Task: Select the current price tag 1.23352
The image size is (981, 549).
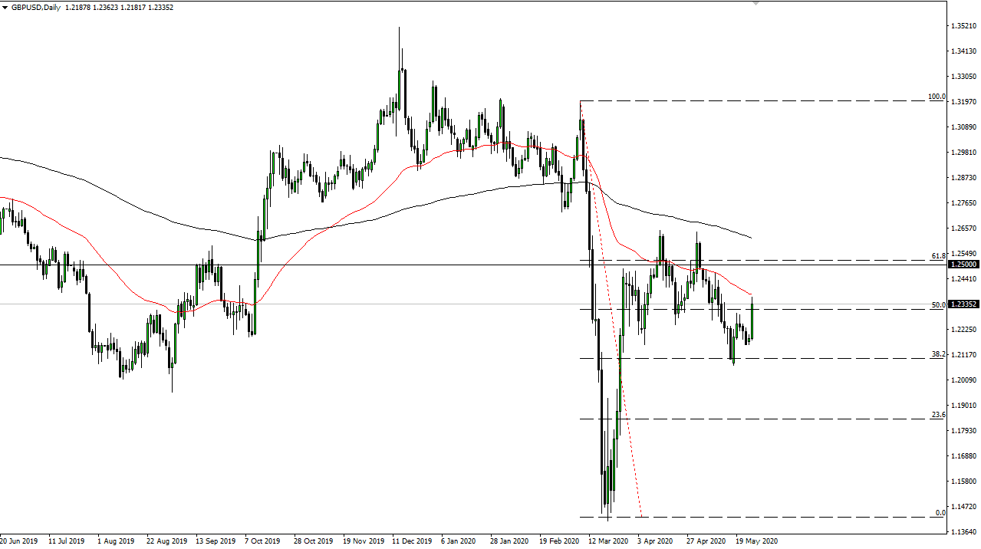Action: 963,304
